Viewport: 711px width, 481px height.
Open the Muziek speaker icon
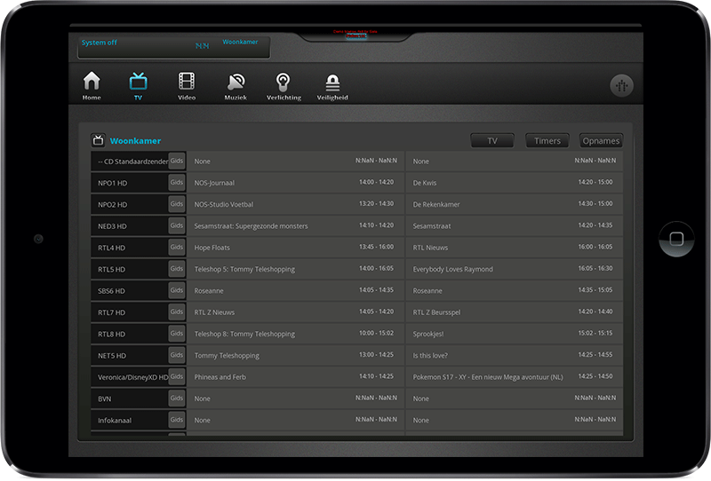(x=236, y=83)
